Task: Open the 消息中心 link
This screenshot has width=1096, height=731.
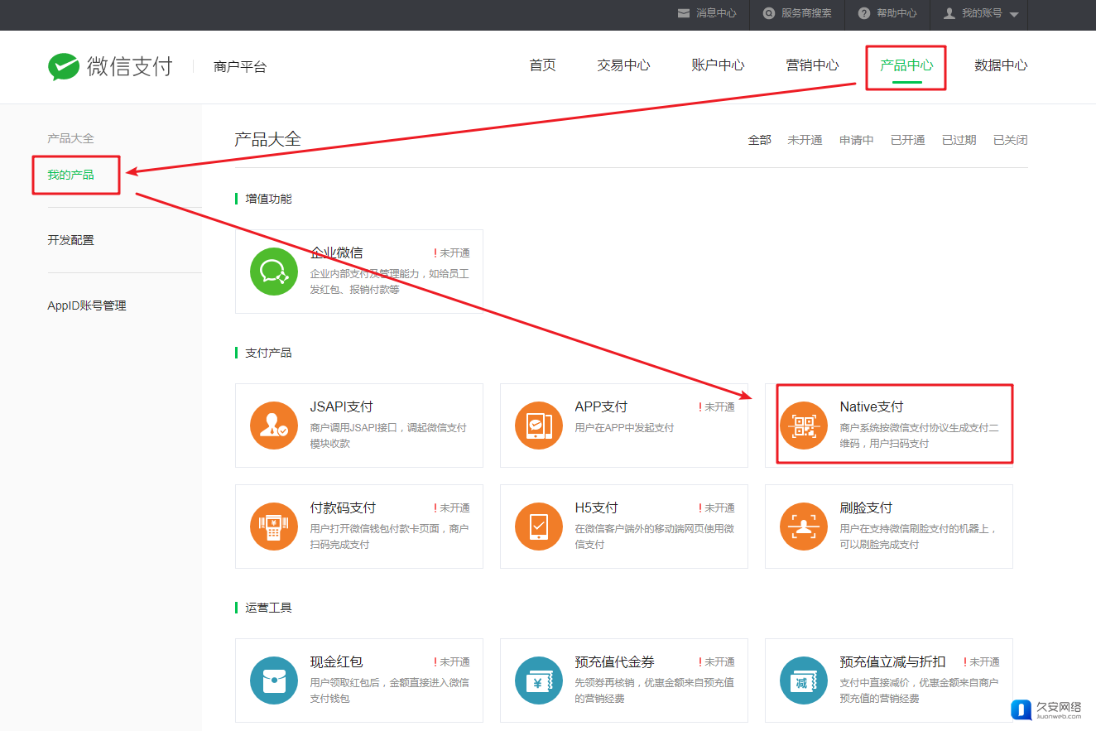Action: click(716, 13)
